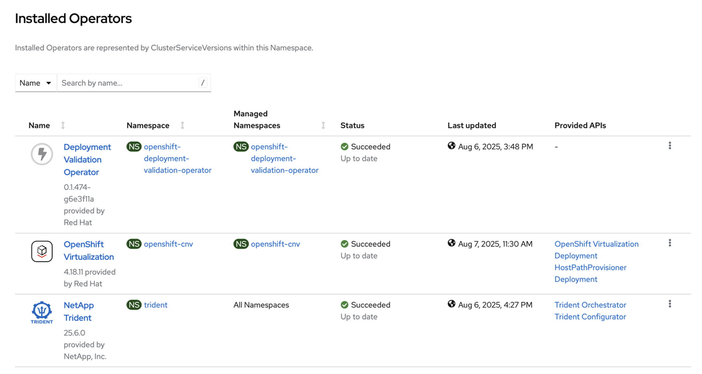Click the NS badge next to openshift-cnv namespace
The width and height of the screenshot is (702, 374).
(134, 244)
